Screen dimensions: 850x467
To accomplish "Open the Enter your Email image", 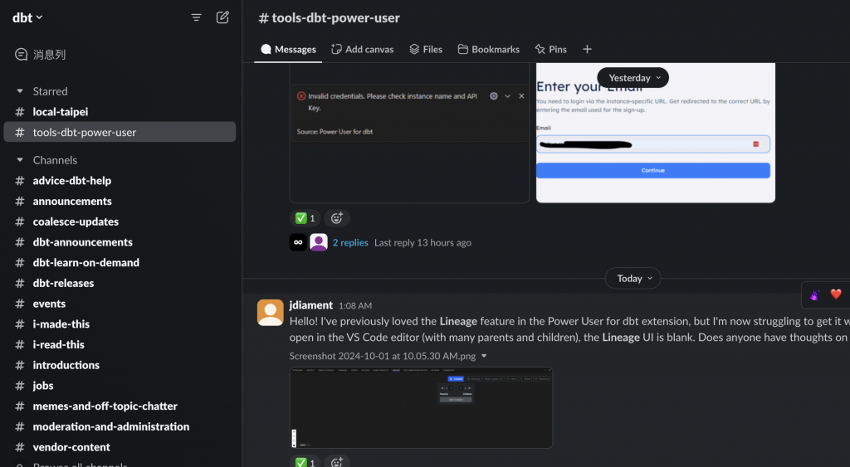I will click(656, 133).
